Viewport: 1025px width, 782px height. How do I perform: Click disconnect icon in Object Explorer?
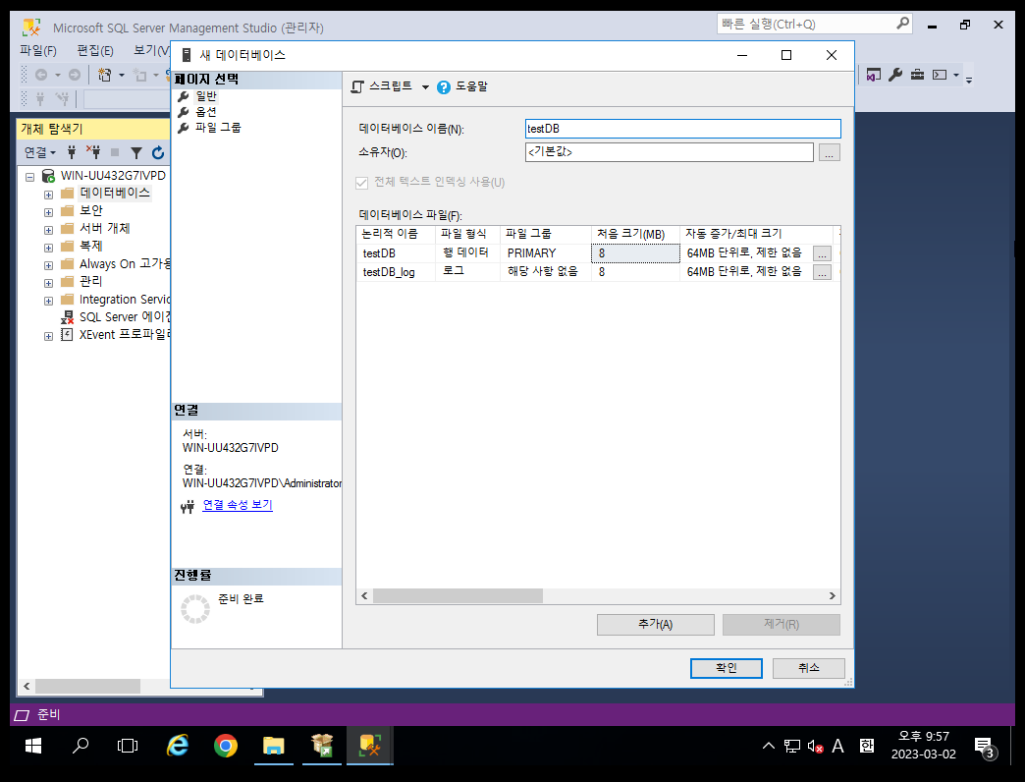click(x=93, y=152)
